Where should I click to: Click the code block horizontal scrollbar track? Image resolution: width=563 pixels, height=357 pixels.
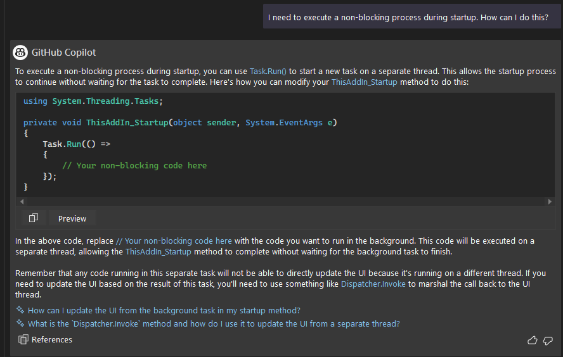click(285, 201)
